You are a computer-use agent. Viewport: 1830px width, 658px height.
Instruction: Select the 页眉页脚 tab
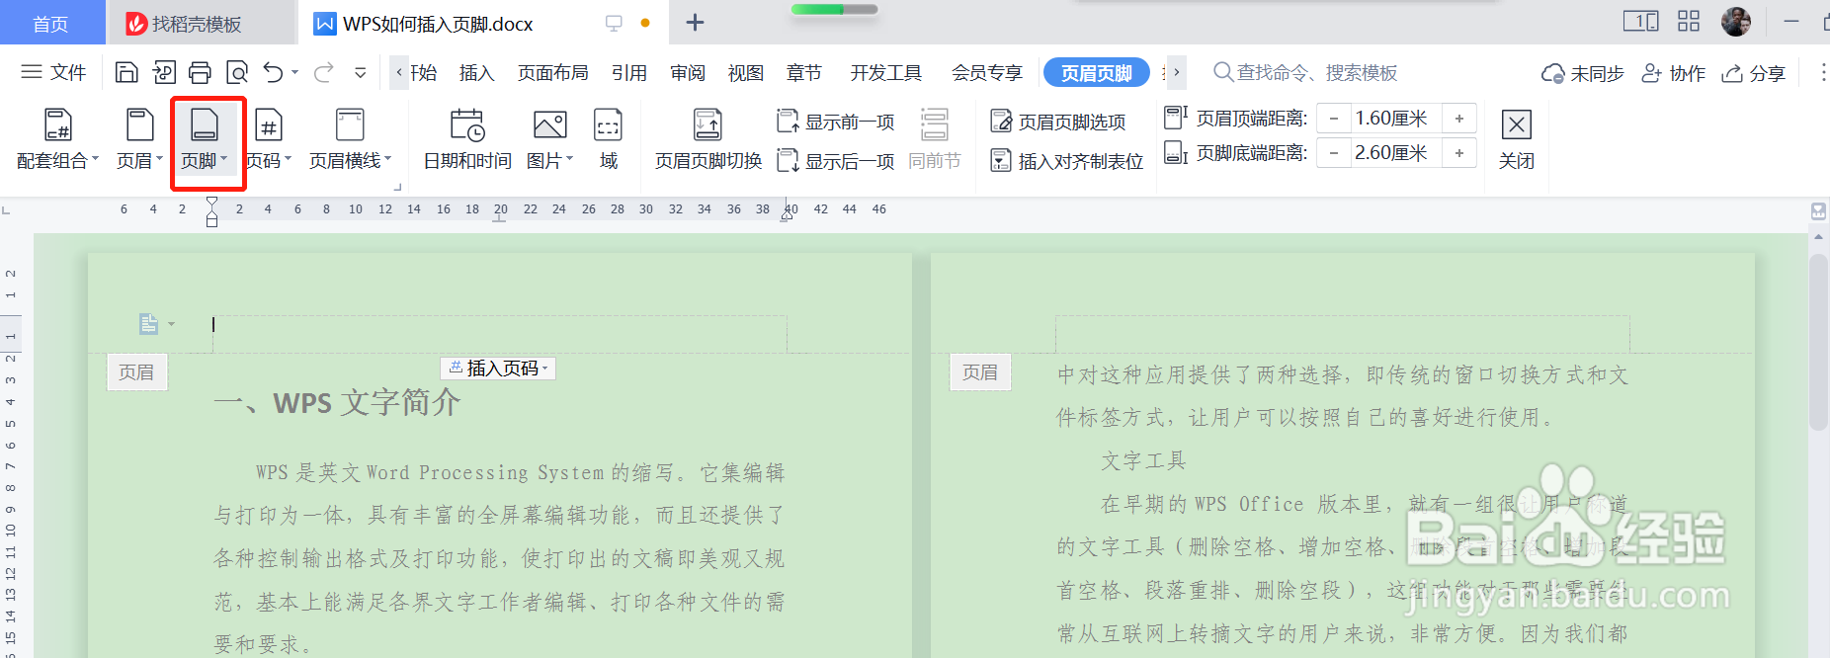click(x=1097, y=73)
